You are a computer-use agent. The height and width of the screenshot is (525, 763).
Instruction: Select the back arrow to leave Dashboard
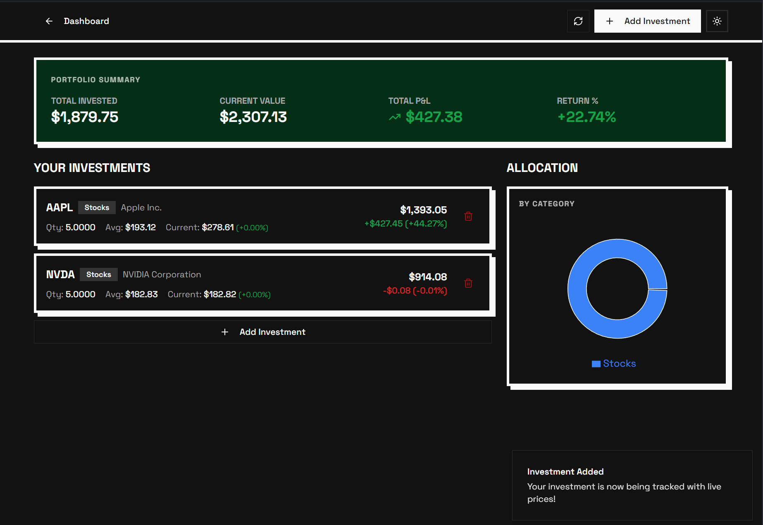click(49, 21)
